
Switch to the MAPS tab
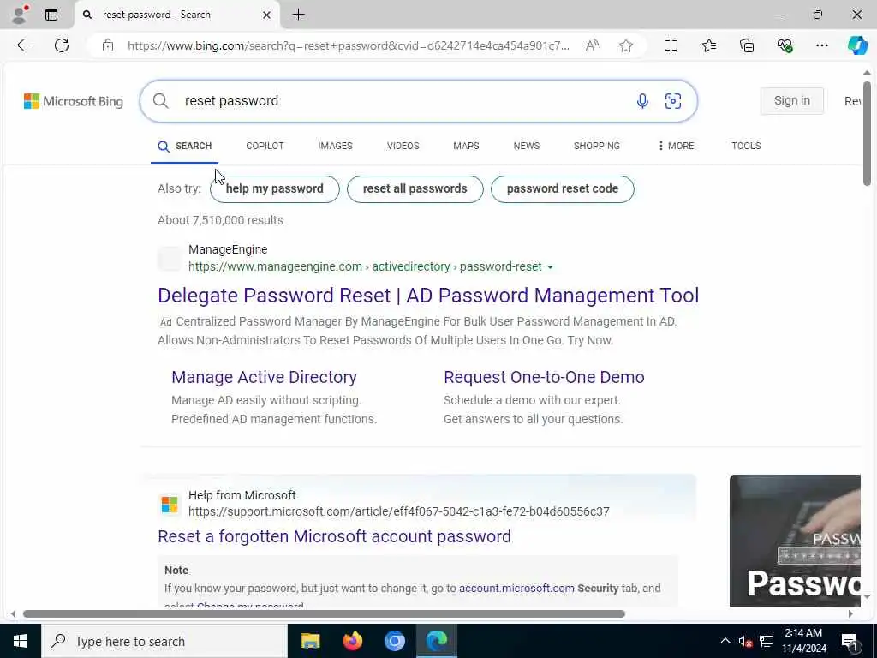click(x=466, y=146)
